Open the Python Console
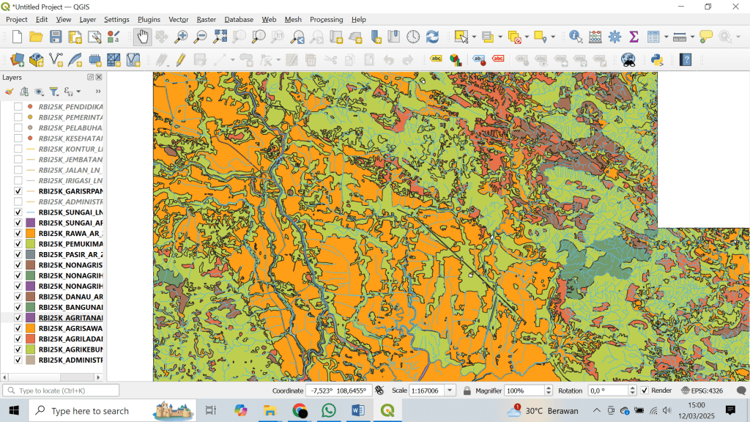Image resolution: width=750 pixels, height=422 pixels. [x=657, y=60]
